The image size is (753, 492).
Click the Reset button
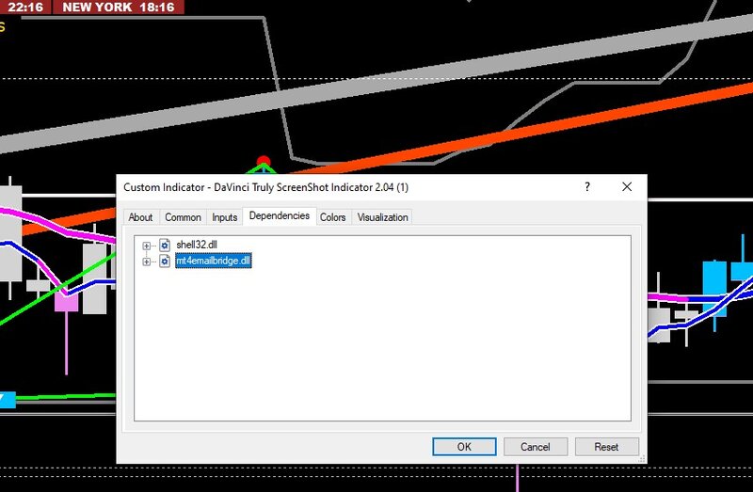click(606, 447)
